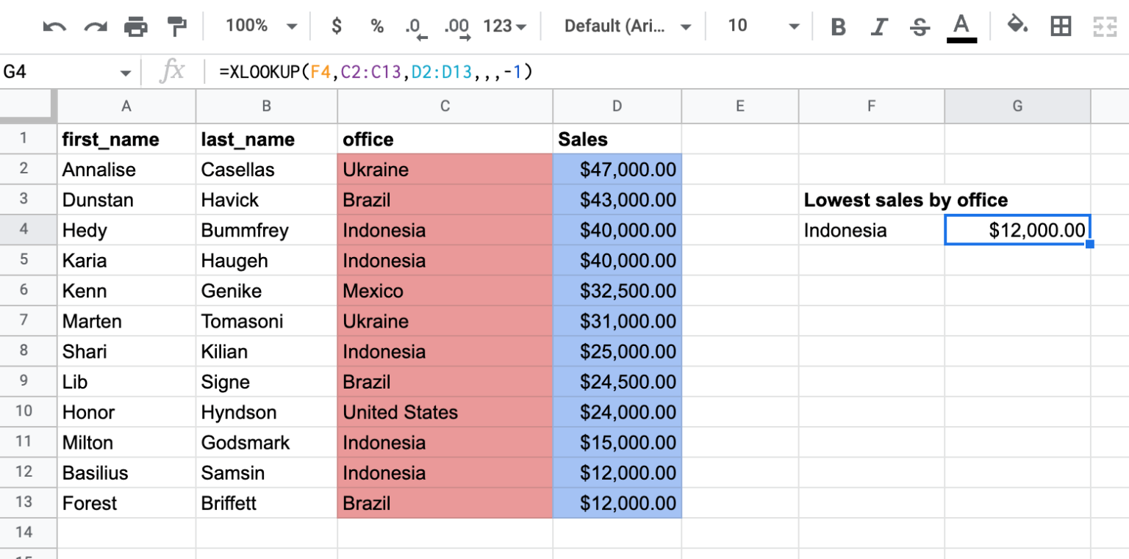Toggle italic formatting
1129x559 pixels.
[879, 26]
